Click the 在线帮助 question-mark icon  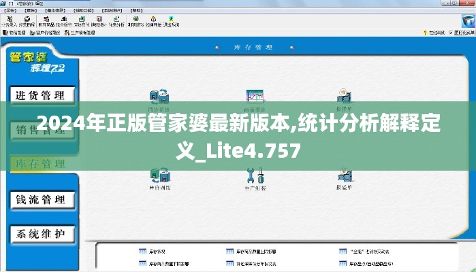426,33
